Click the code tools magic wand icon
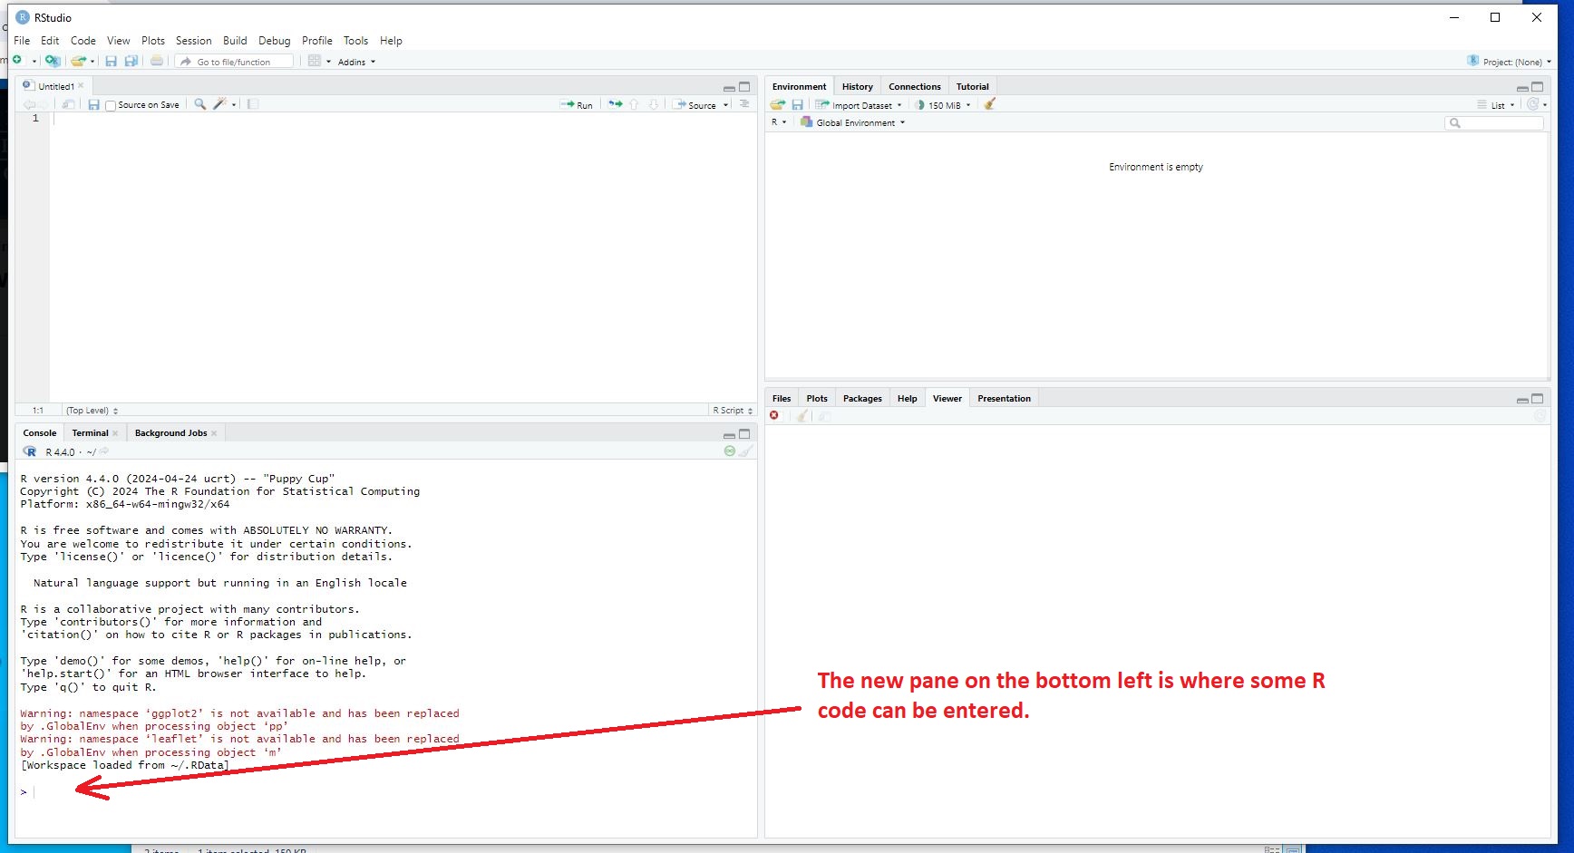 (x=219, y=104)
